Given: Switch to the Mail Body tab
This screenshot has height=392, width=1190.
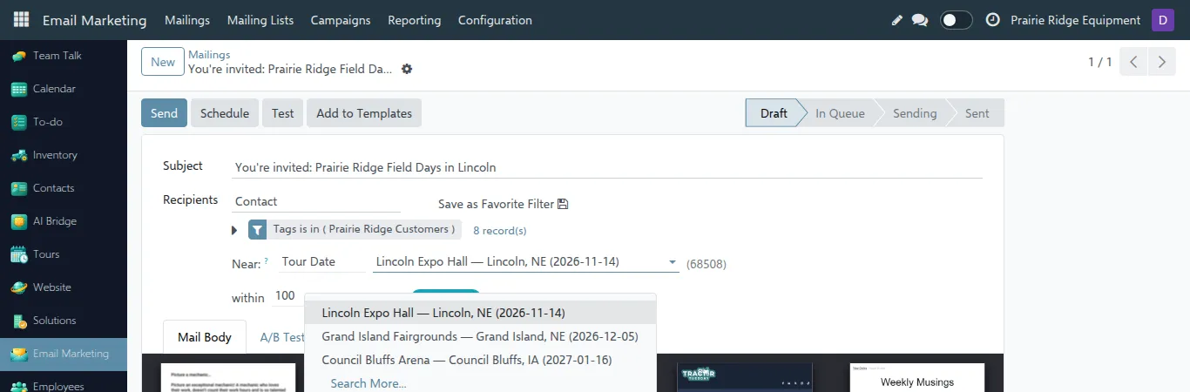Looking at the screenshot, I should [x=205, y=337].
